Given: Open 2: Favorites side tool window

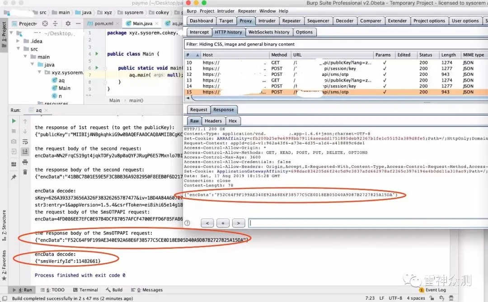Looking at the screenshot, I should (4, 265).
